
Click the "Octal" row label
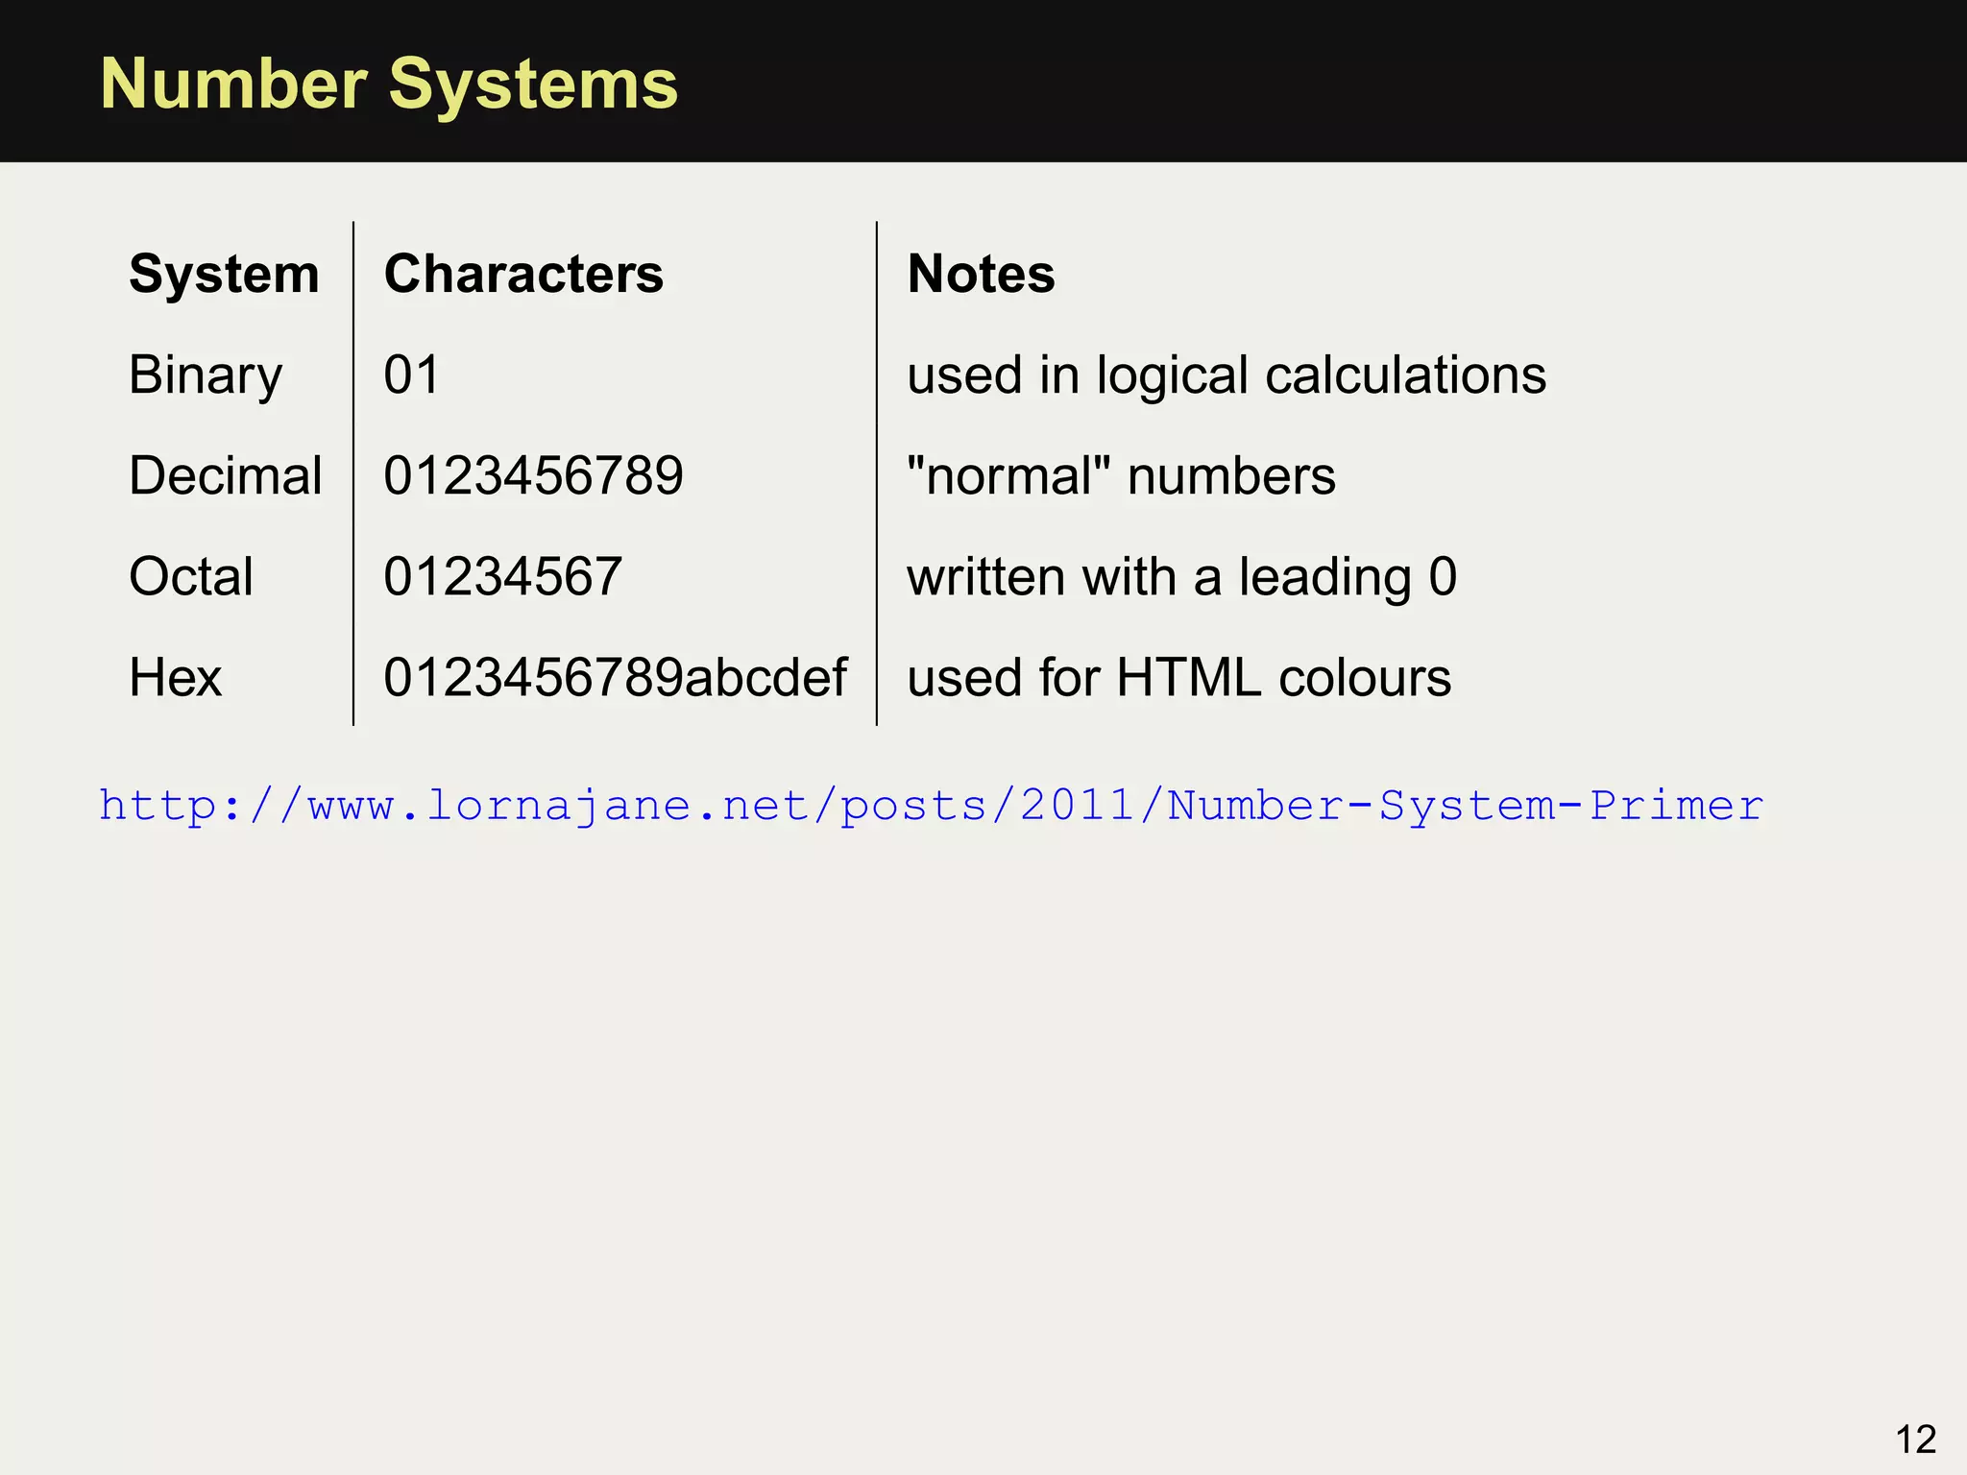[191, 576]
